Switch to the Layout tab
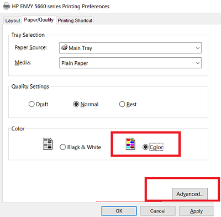Screen dimensions: 221x217 tap(13, 20)
